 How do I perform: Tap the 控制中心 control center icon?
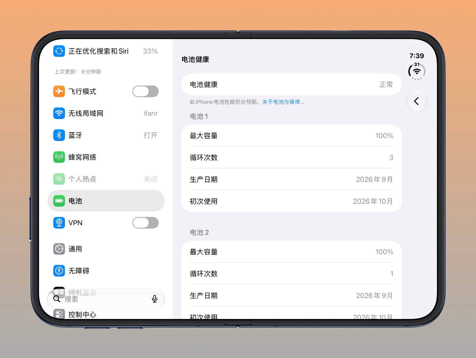click(59, 314)
